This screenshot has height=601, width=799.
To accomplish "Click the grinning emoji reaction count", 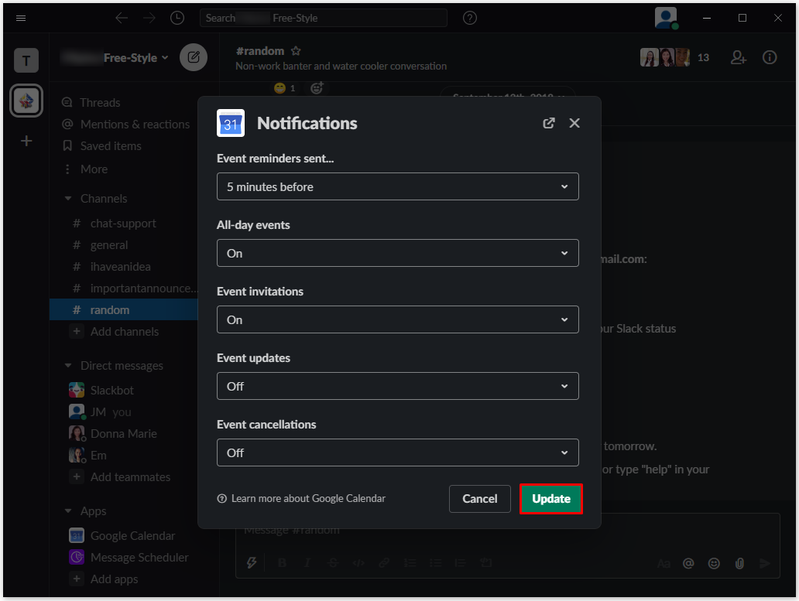I will point(285,88).
